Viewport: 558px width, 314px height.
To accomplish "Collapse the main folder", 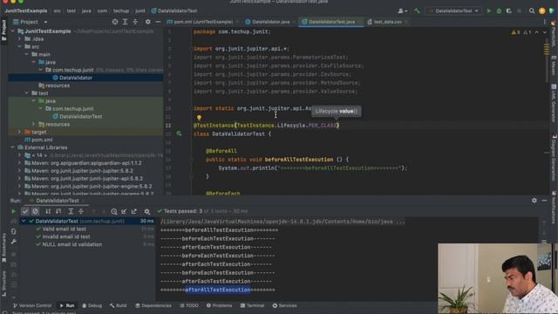I will [x=27, y=54].
